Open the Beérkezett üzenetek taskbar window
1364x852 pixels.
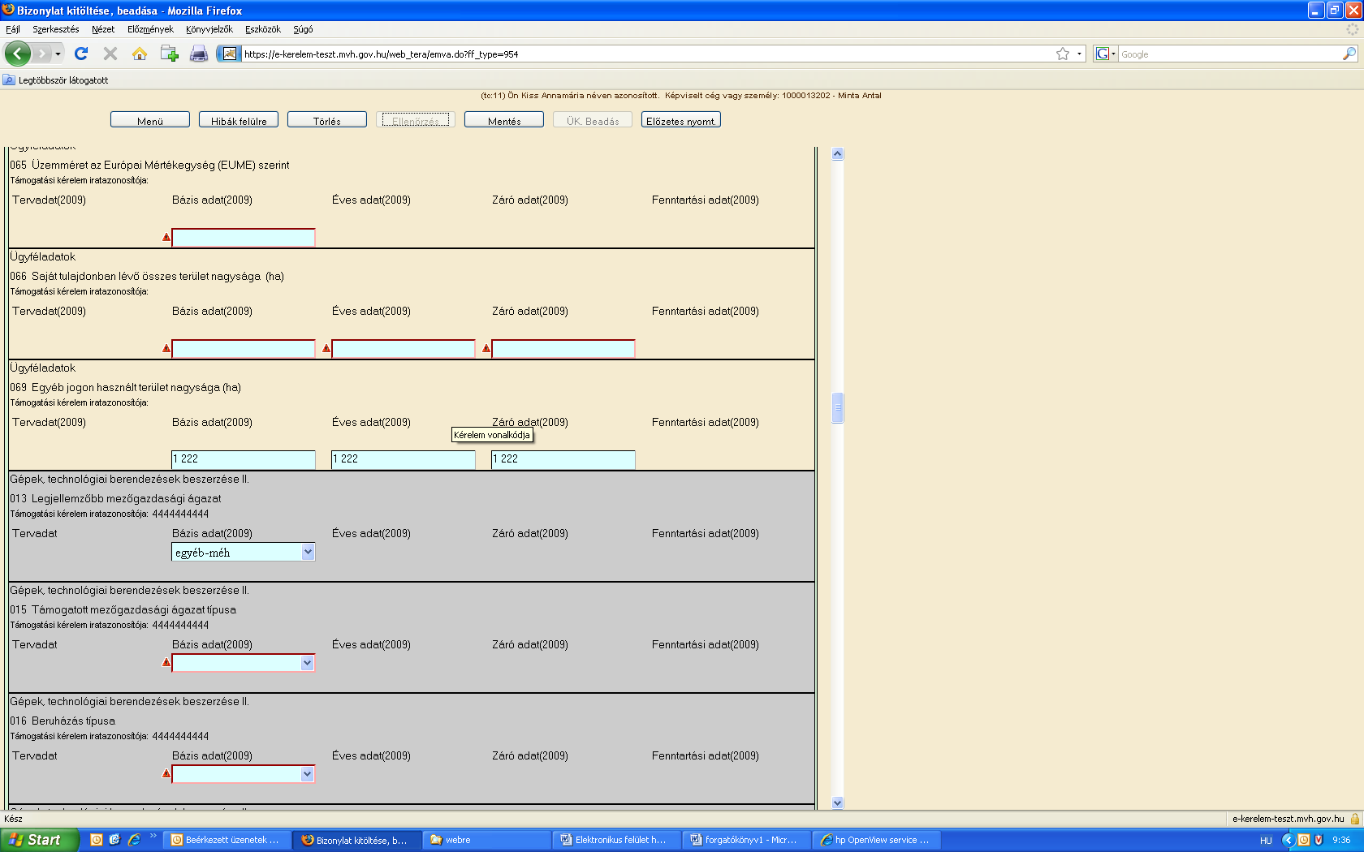click(227, 840)
